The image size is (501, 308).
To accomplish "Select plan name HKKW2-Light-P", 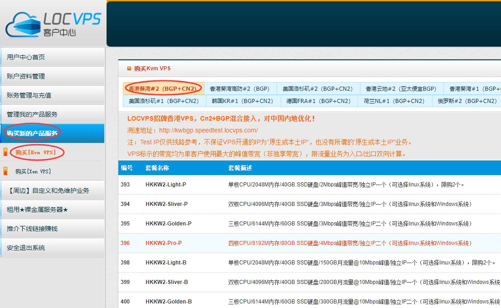I will 166,184.
